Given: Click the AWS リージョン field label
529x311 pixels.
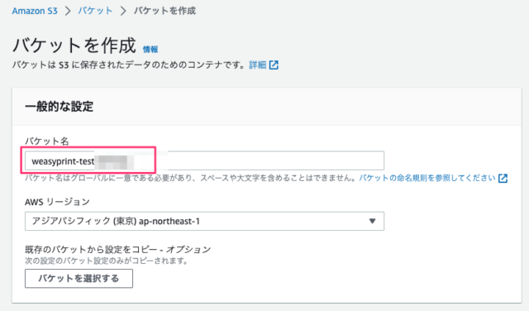Looking at the screenshot, I should pyautogui.click(x=57, y=202).
